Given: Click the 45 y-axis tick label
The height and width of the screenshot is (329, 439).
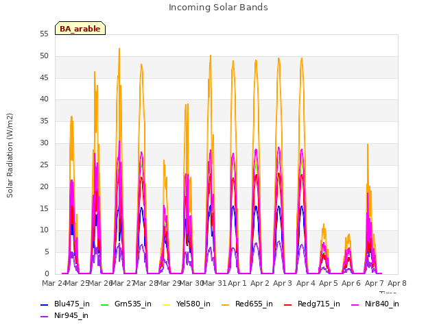Looking at the screenshot, I should click(44, 77).
